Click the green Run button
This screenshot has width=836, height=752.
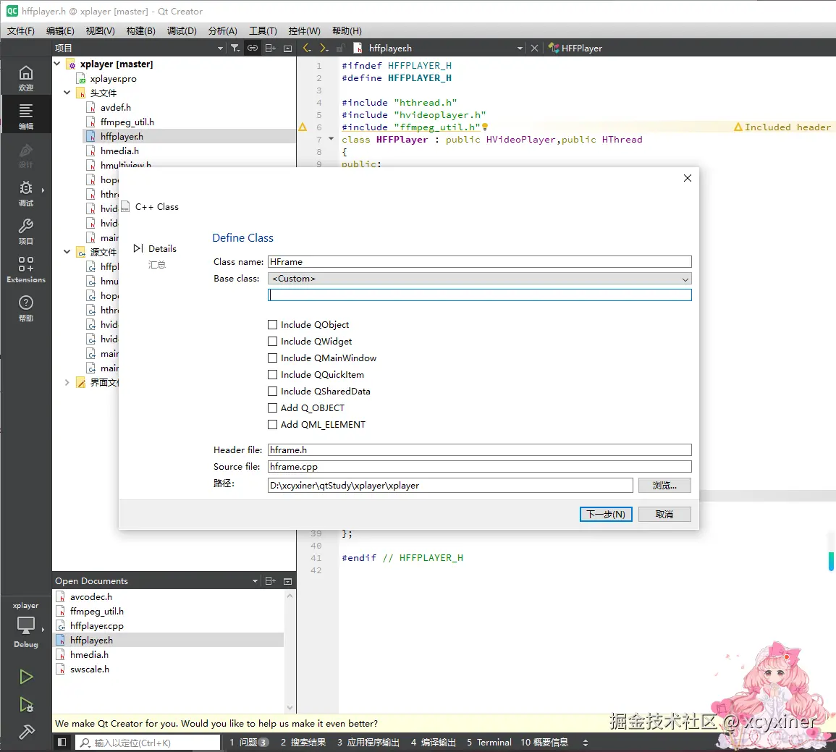coord(26,677)
